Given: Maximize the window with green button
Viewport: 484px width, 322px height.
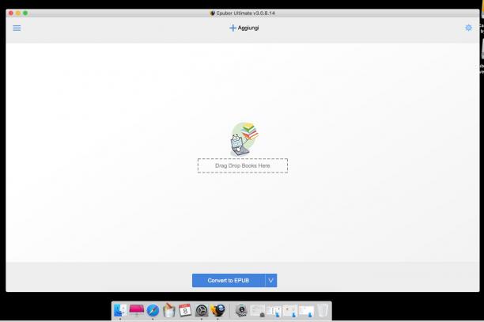Looking at the screenshot, I should [25, 13].
